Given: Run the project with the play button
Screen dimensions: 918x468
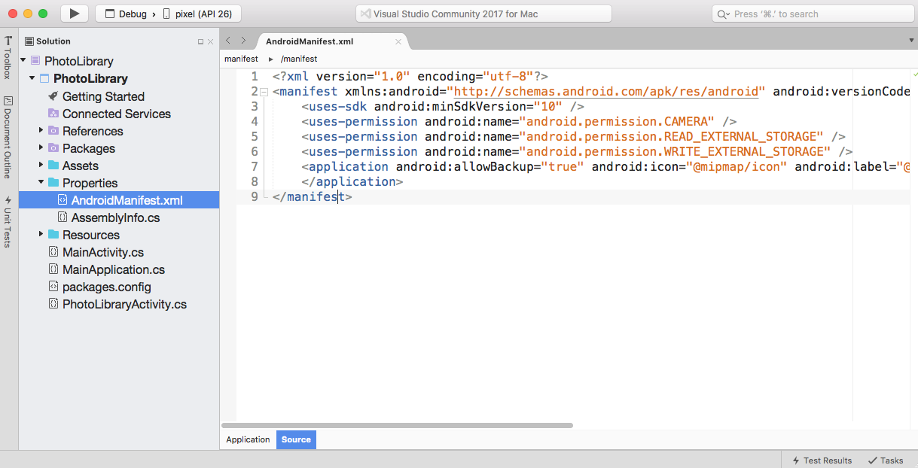Looking at the screenshot, I should (74, 14).
